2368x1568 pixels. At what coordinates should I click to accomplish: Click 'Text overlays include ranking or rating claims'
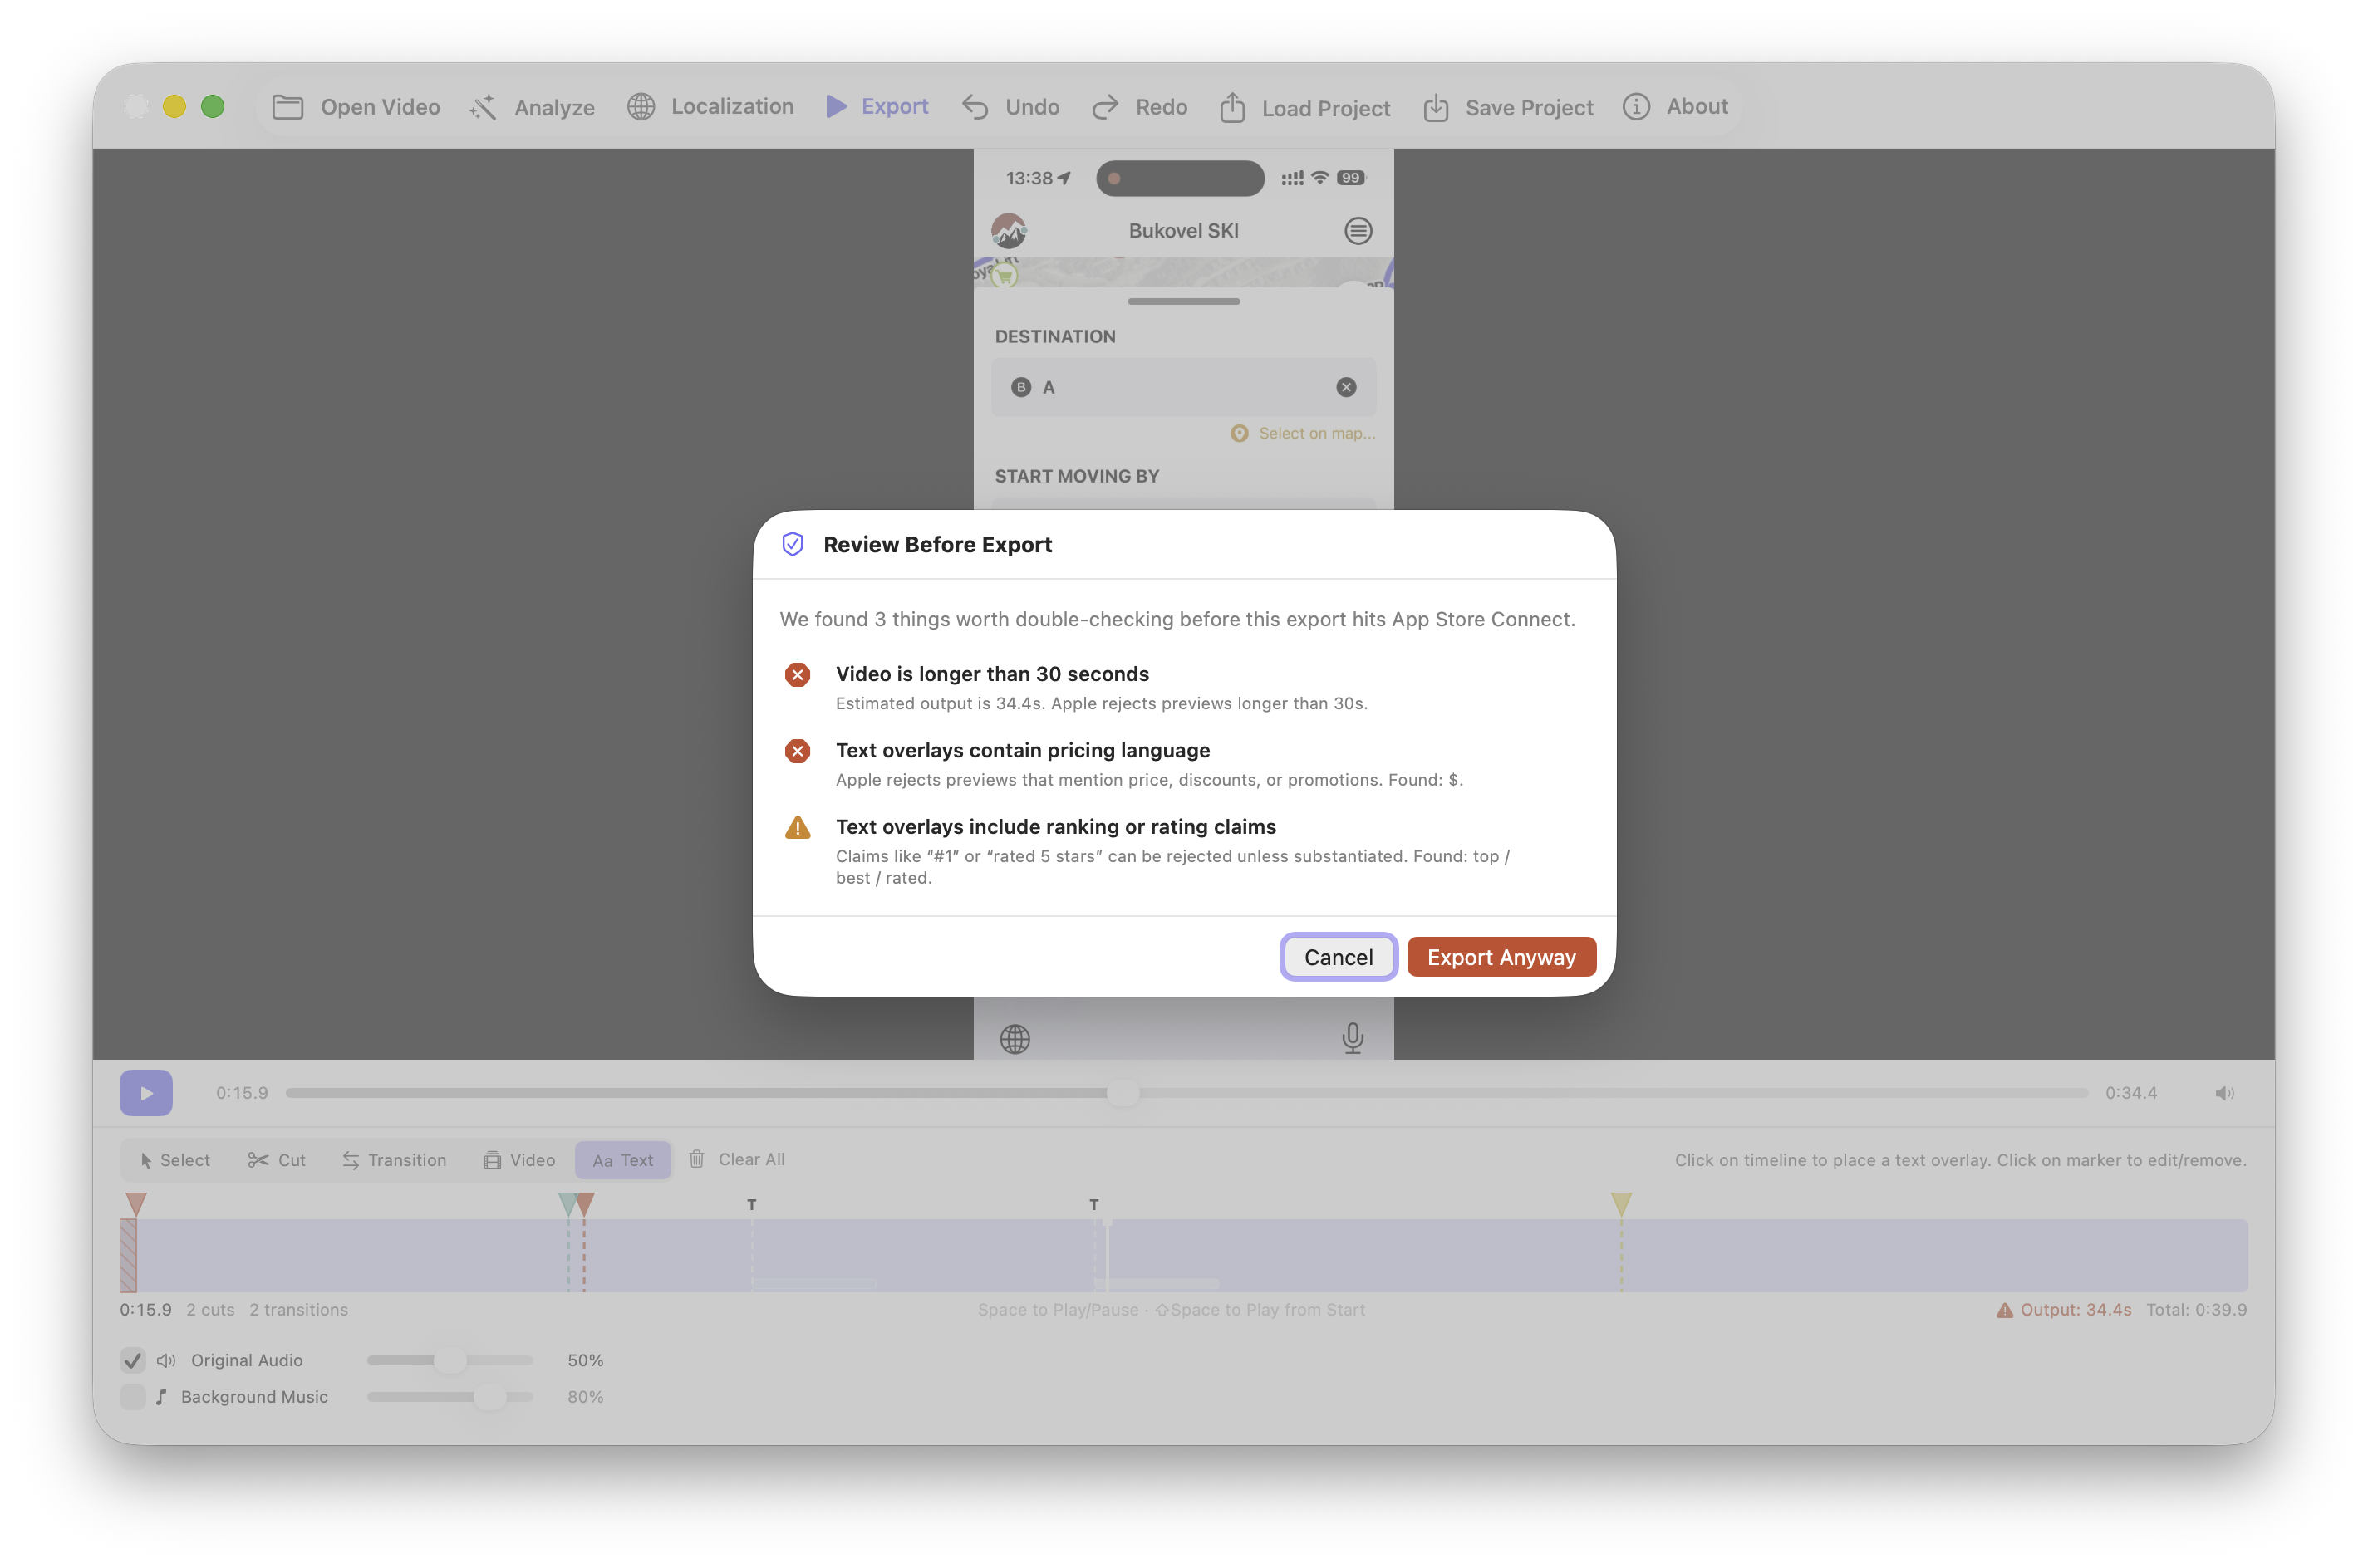[1055, 827]
